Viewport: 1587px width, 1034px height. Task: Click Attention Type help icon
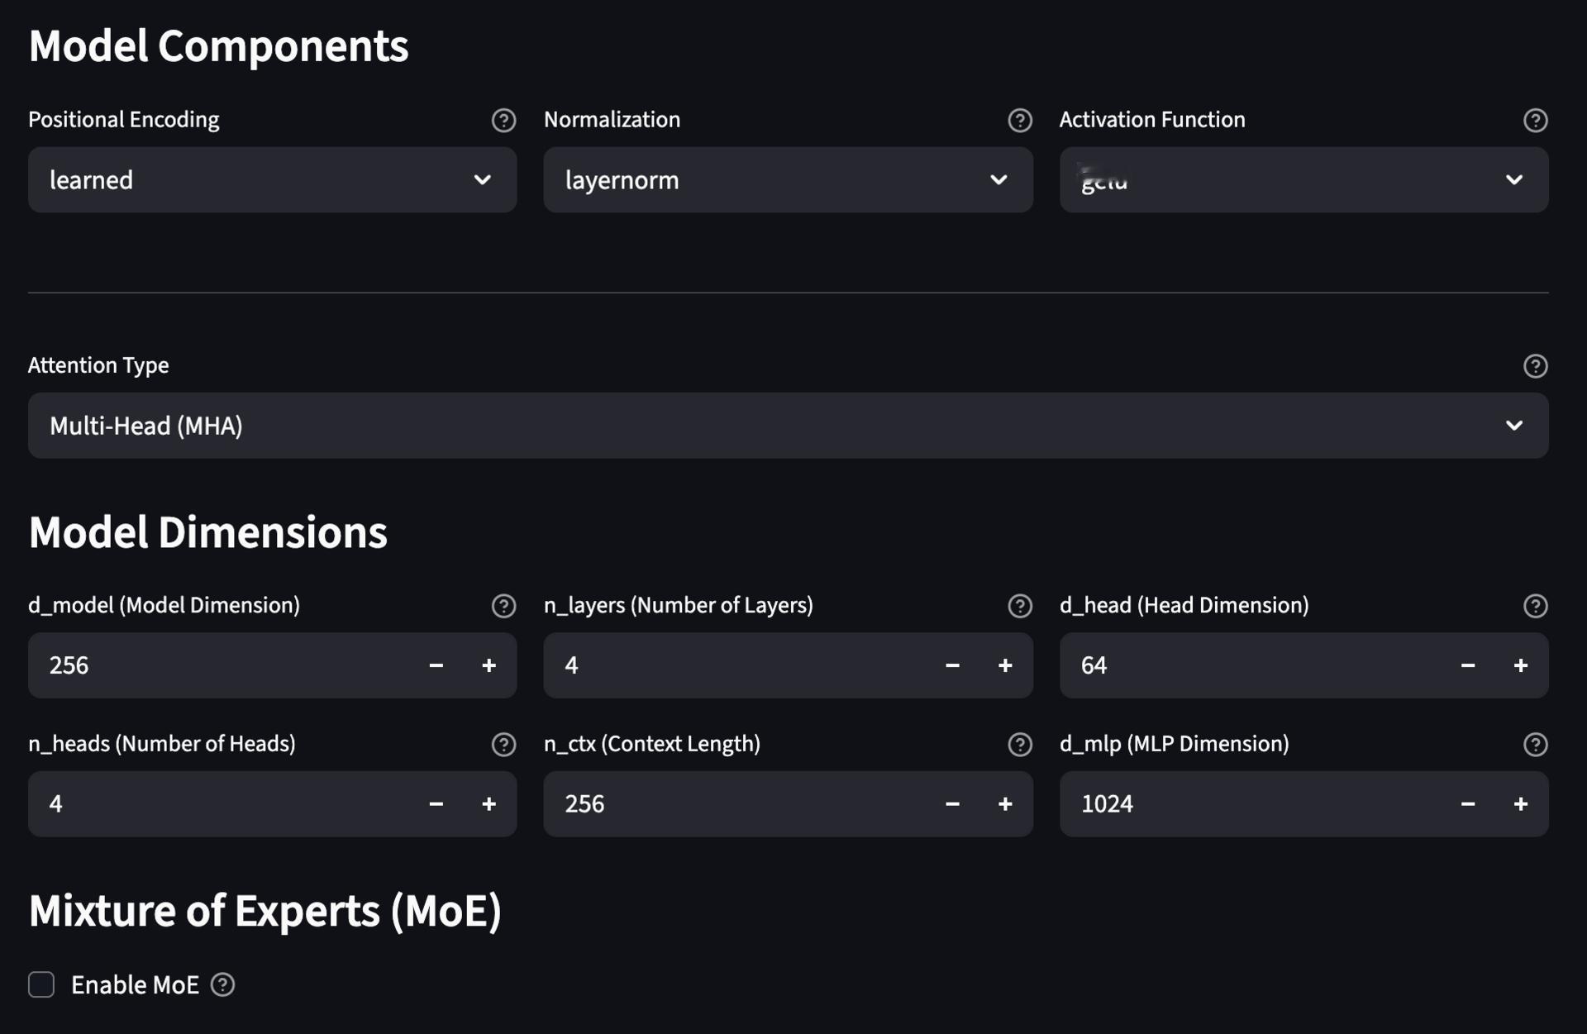click(1535, 366)
